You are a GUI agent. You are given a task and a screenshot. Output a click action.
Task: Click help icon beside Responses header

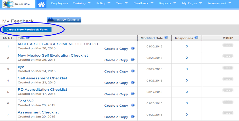coord(196,38)
